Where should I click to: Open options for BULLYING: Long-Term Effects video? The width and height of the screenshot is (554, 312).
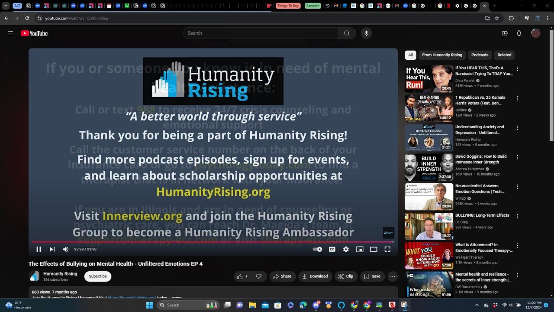pos(517,216)
